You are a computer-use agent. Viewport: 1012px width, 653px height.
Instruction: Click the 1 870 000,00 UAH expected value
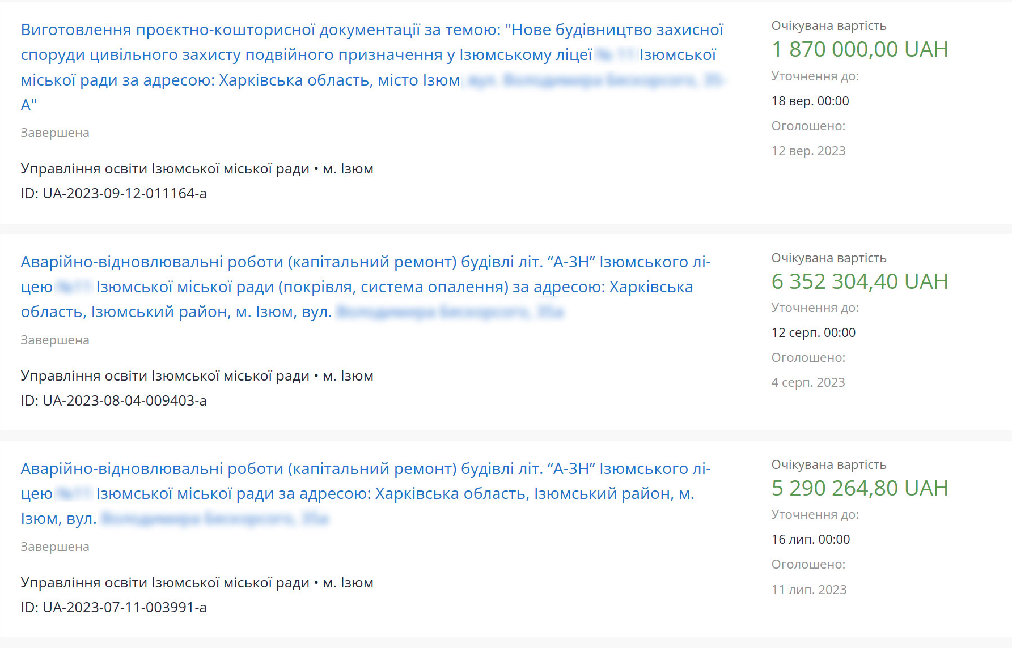point(859,50)
